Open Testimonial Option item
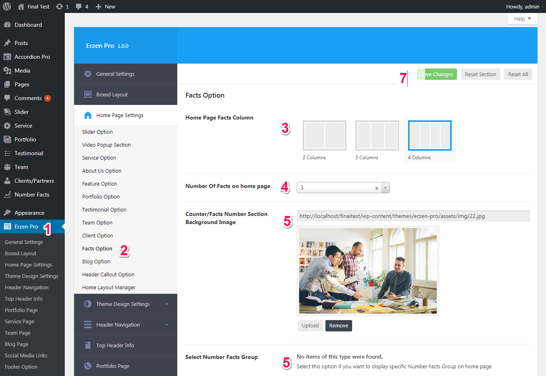The width and height of the screenshot is (546, 376). [104, 209]
